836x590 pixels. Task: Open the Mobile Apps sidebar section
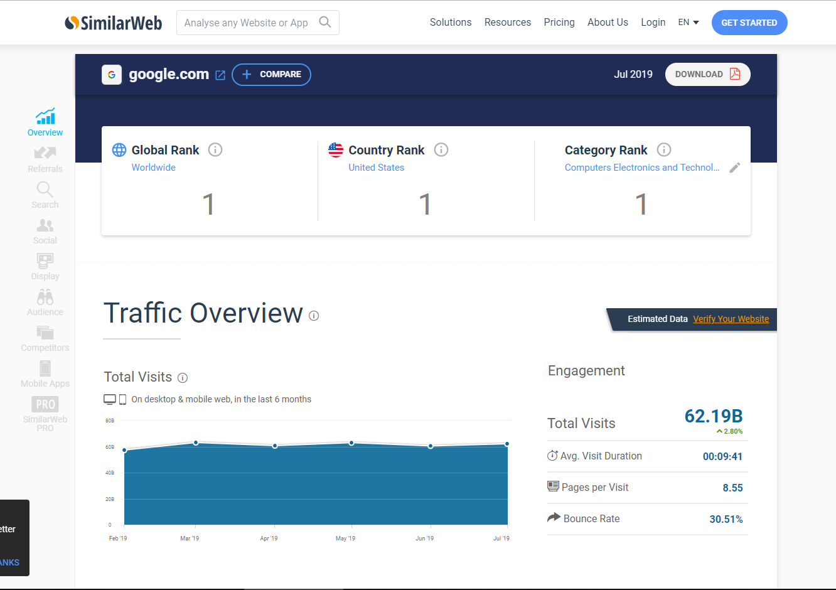click(x=45, y=374)
